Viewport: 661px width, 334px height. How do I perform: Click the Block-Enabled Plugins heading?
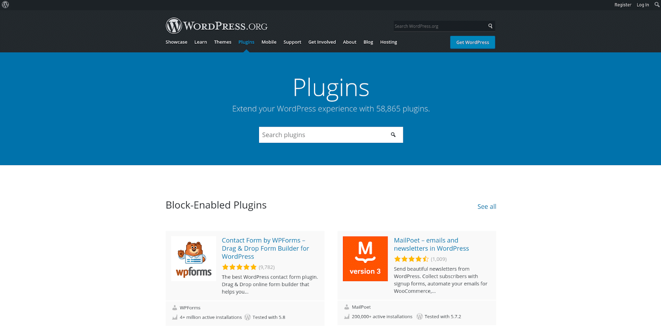tap(216, 205)
